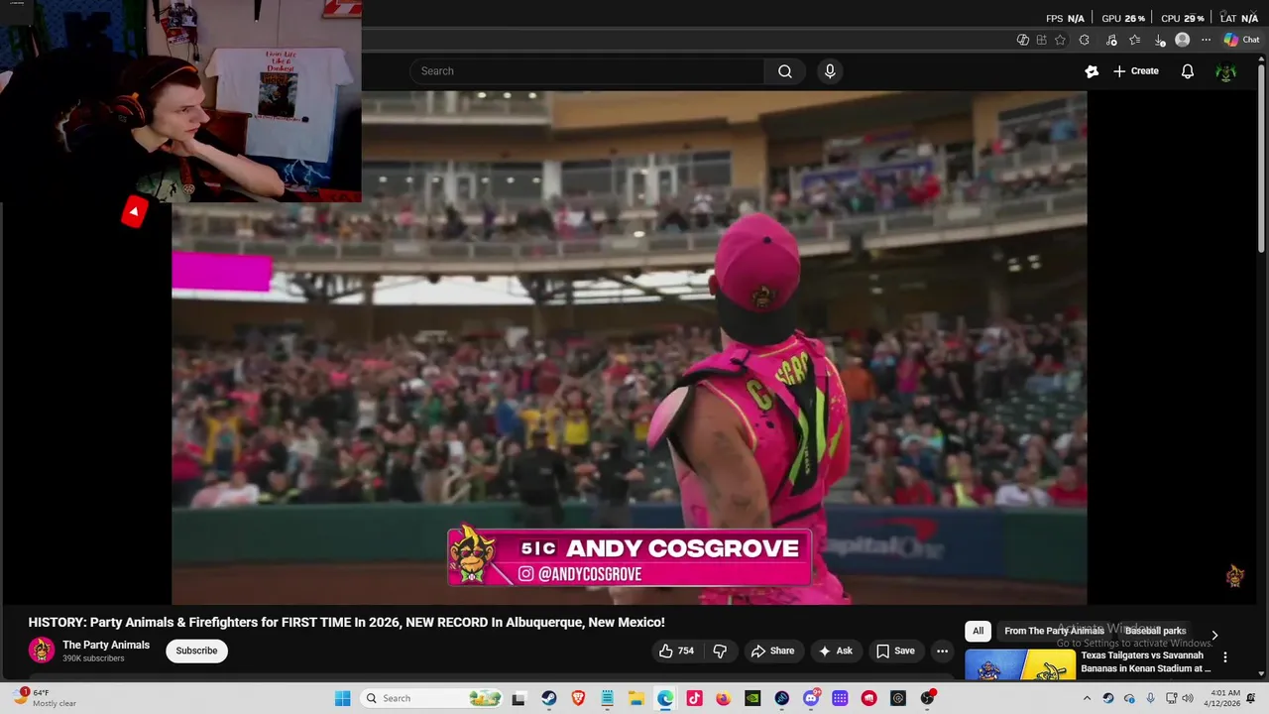Open OBS icon with red dot on the taskbar
Image resolution: width=1269 pixels, height=714 pixels.
(928, 698)
